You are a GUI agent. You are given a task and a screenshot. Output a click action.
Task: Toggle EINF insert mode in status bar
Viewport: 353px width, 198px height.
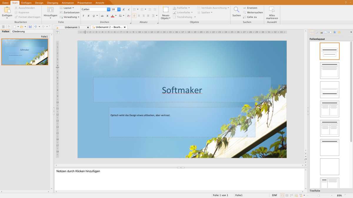[x=274, y=195]
